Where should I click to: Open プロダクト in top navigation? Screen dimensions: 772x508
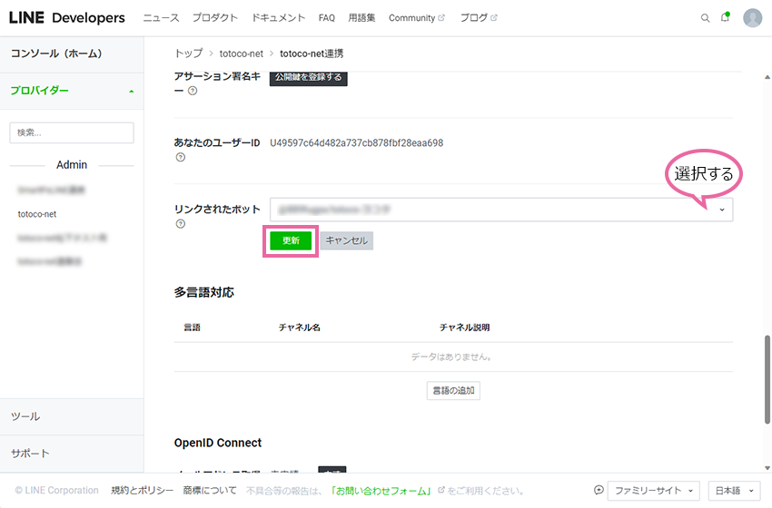215,18
